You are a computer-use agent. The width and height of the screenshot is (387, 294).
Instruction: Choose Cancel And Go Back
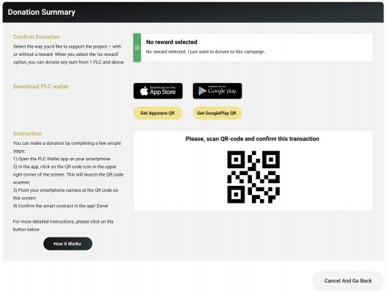tap(348, 281)
